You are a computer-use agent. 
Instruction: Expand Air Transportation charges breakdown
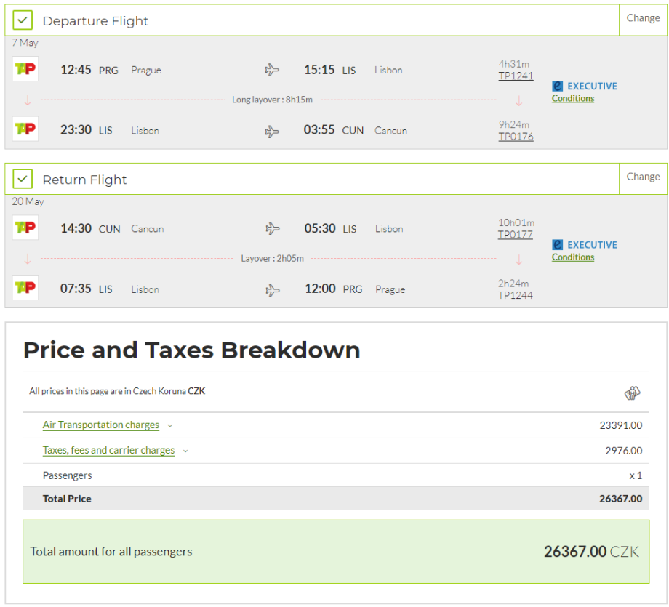[101, 425]
